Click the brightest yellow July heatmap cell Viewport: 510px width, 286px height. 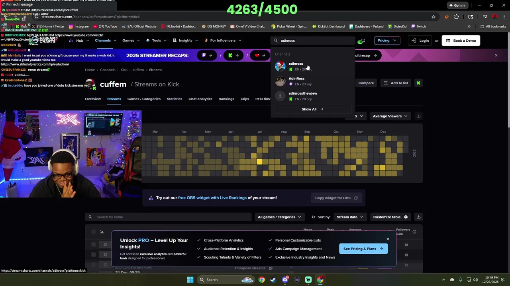pyautogui.click(x=260, y=162)
